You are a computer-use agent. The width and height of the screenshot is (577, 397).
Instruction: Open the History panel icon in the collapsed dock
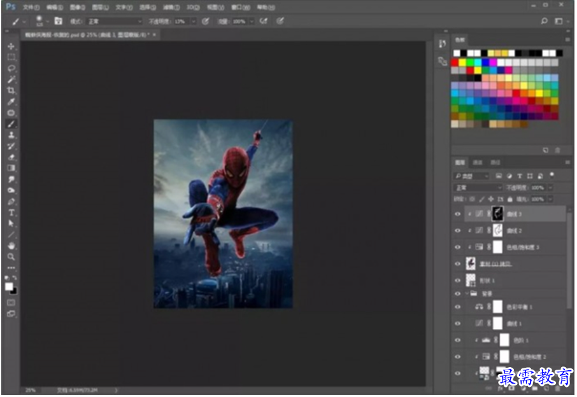pyautogui.click(x=443, y=44)
